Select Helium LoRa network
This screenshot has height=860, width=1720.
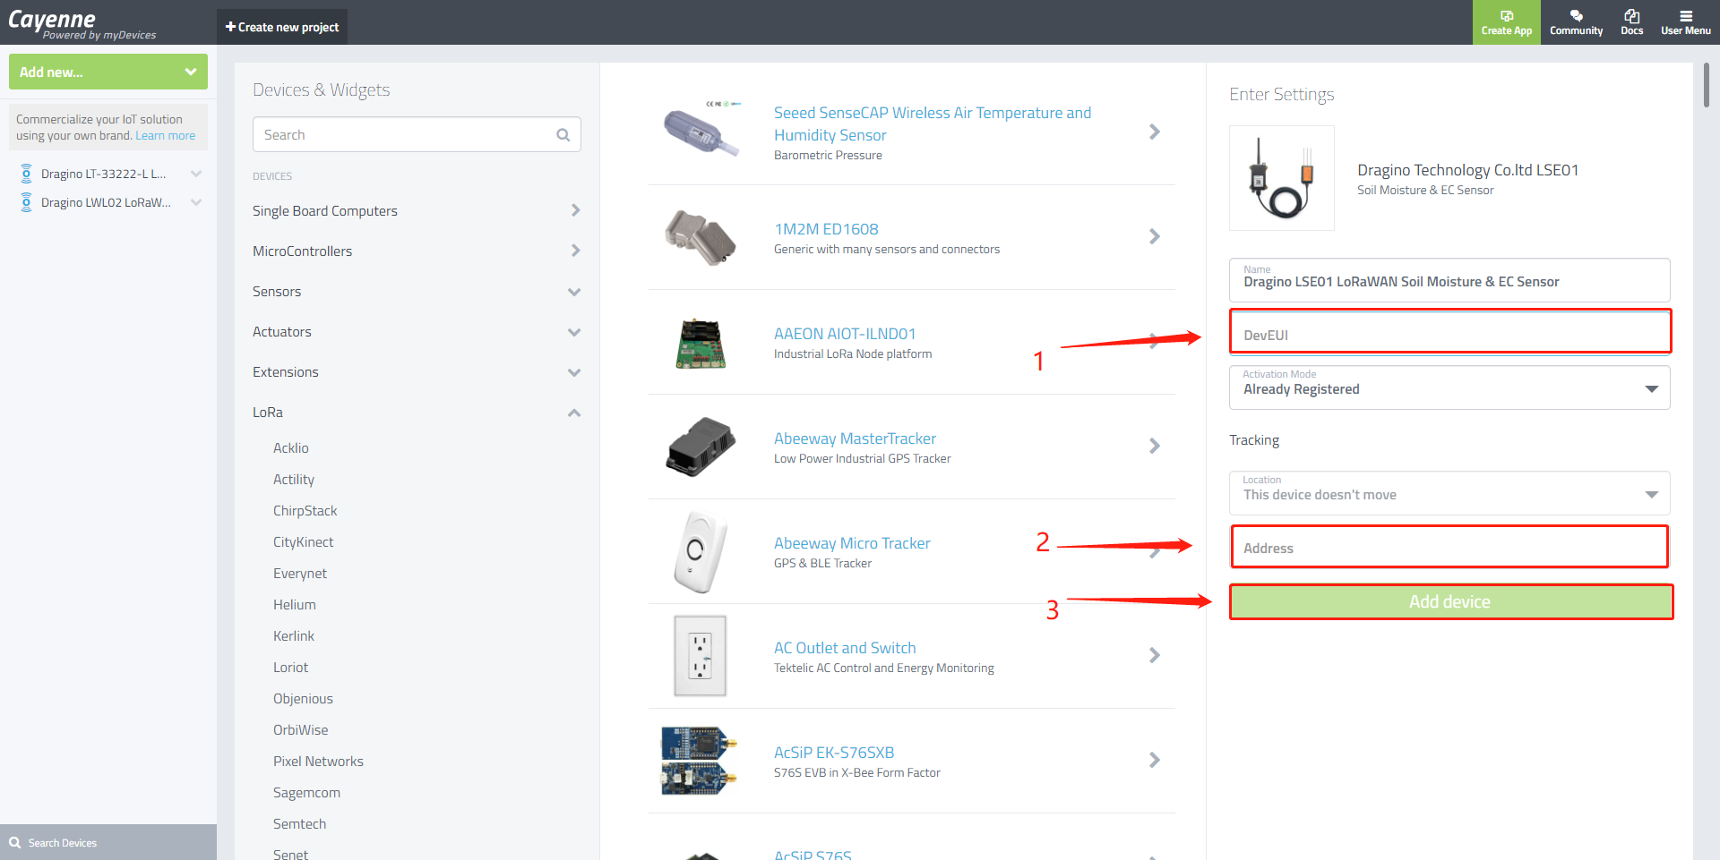(295, 605)
